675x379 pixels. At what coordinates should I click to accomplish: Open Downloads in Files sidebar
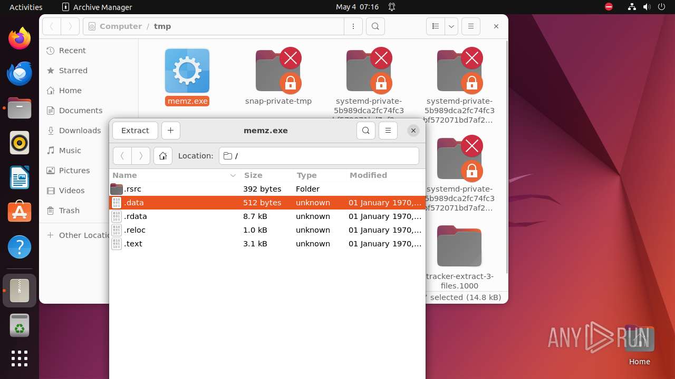(x=74, y=131)
